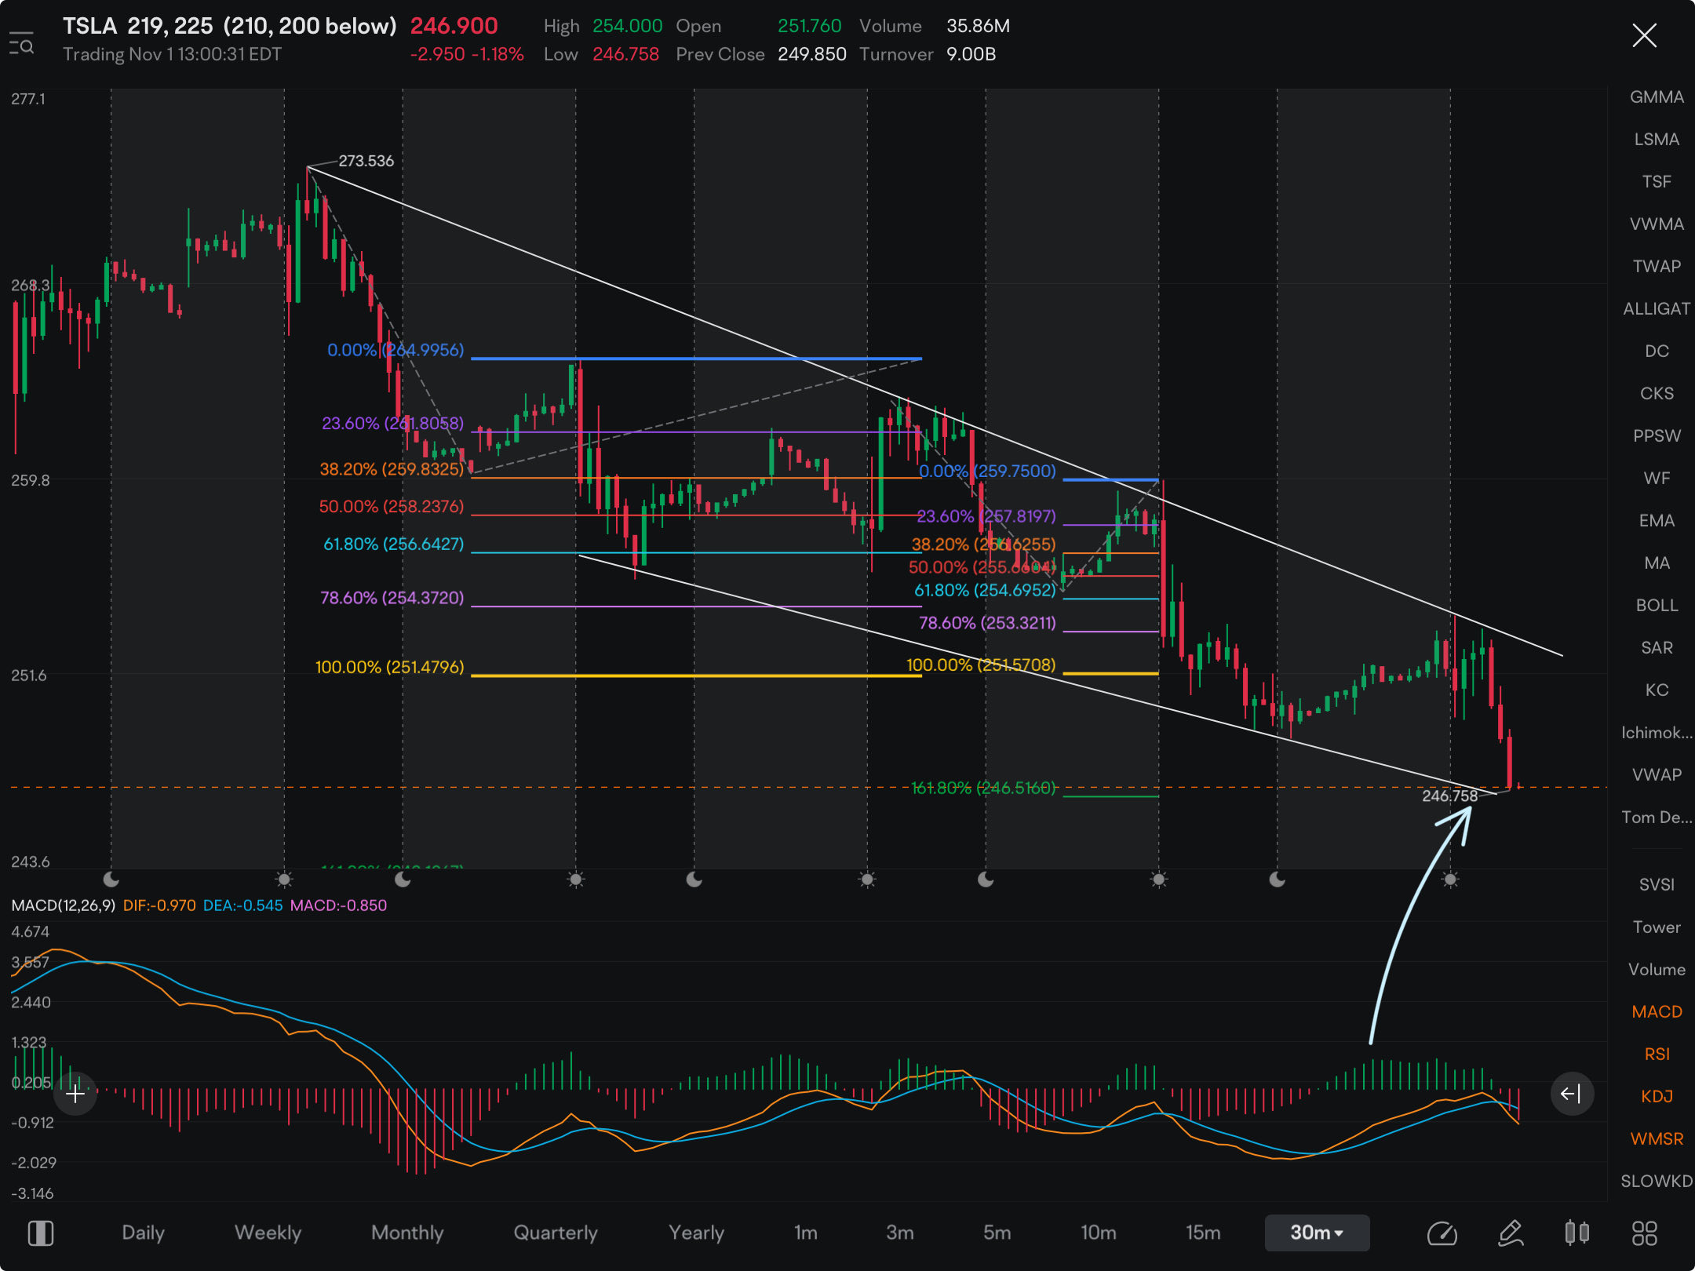
Task: Toggle the active MACD sub-indicator
Action: (1657, 1012)
